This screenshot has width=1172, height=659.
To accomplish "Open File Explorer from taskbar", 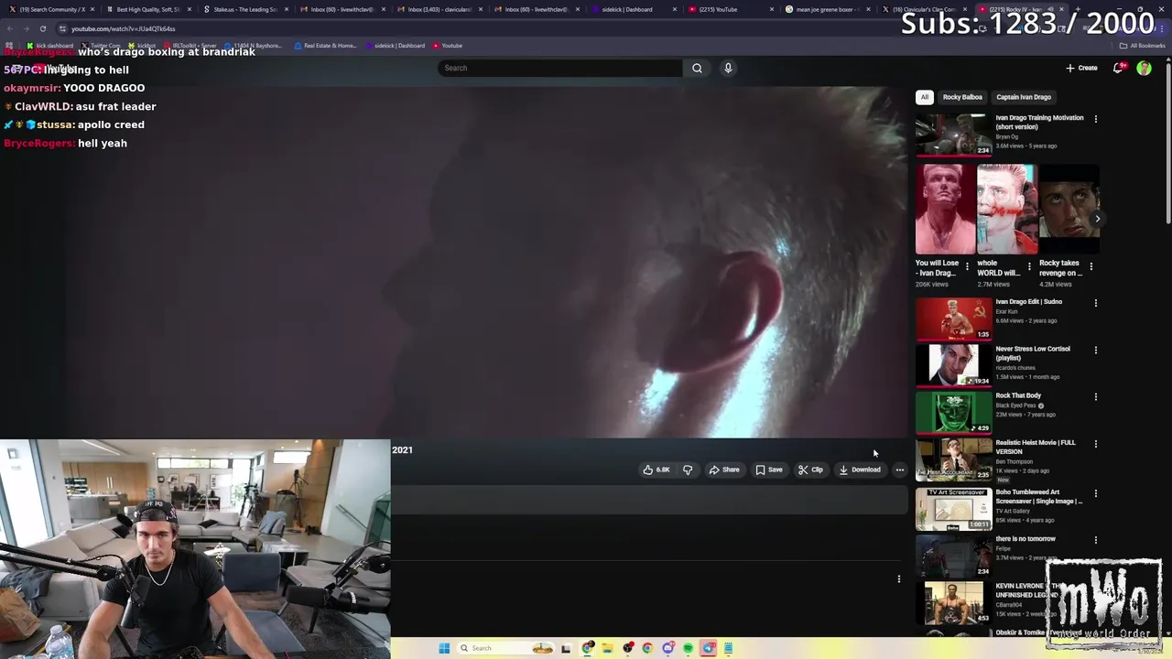I will (607, 648).
